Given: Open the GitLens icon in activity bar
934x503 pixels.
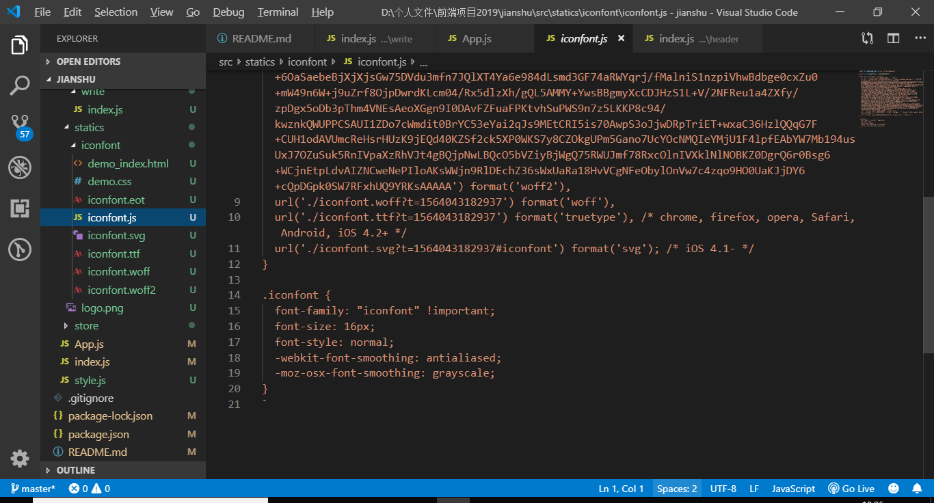Looking at the screenshot, I should (20, 249).
